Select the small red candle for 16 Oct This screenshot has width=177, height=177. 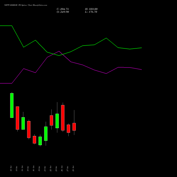pyautogui.click(x=34, y=139)
